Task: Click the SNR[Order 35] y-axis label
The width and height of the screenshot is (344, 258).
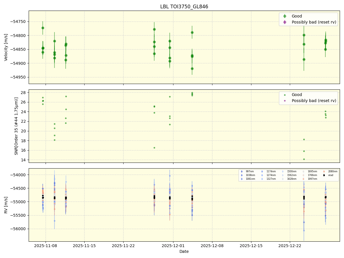Action: click(16, 126)
